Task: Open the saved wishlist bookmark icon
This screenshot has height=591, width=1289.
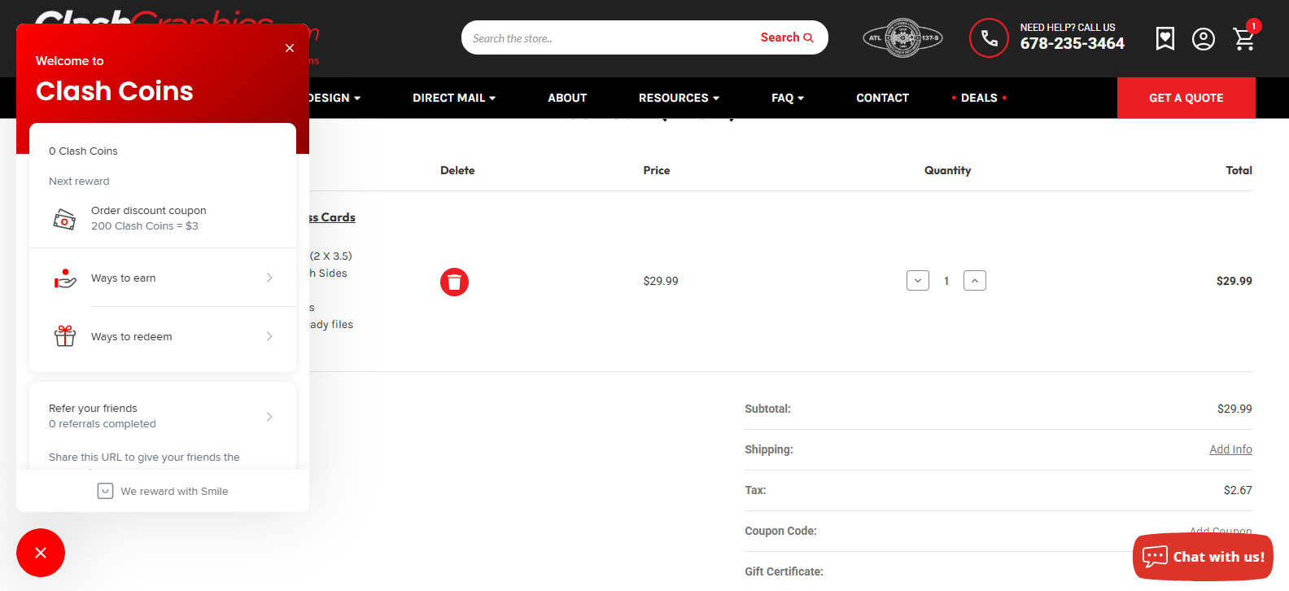Action: coord(1165,38)
